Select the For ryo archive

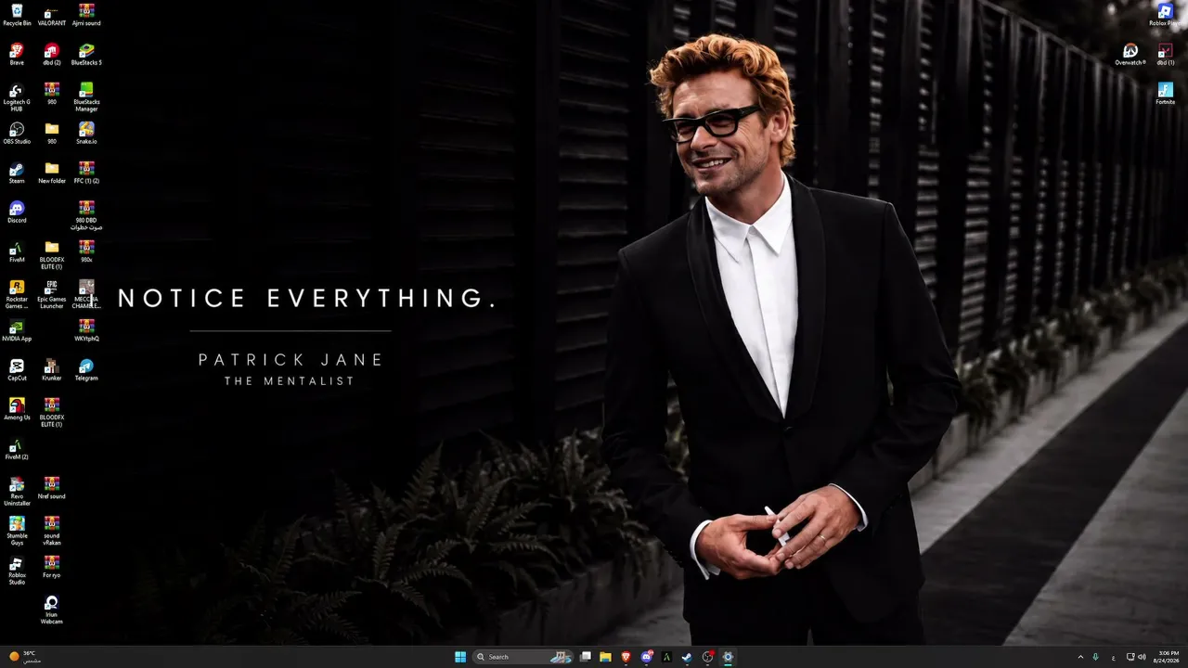pos(52,567)
